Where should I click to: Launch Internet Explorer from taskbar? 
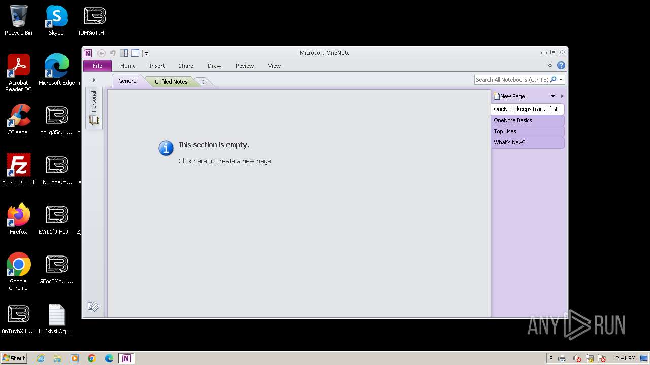(x=41, y=358)
